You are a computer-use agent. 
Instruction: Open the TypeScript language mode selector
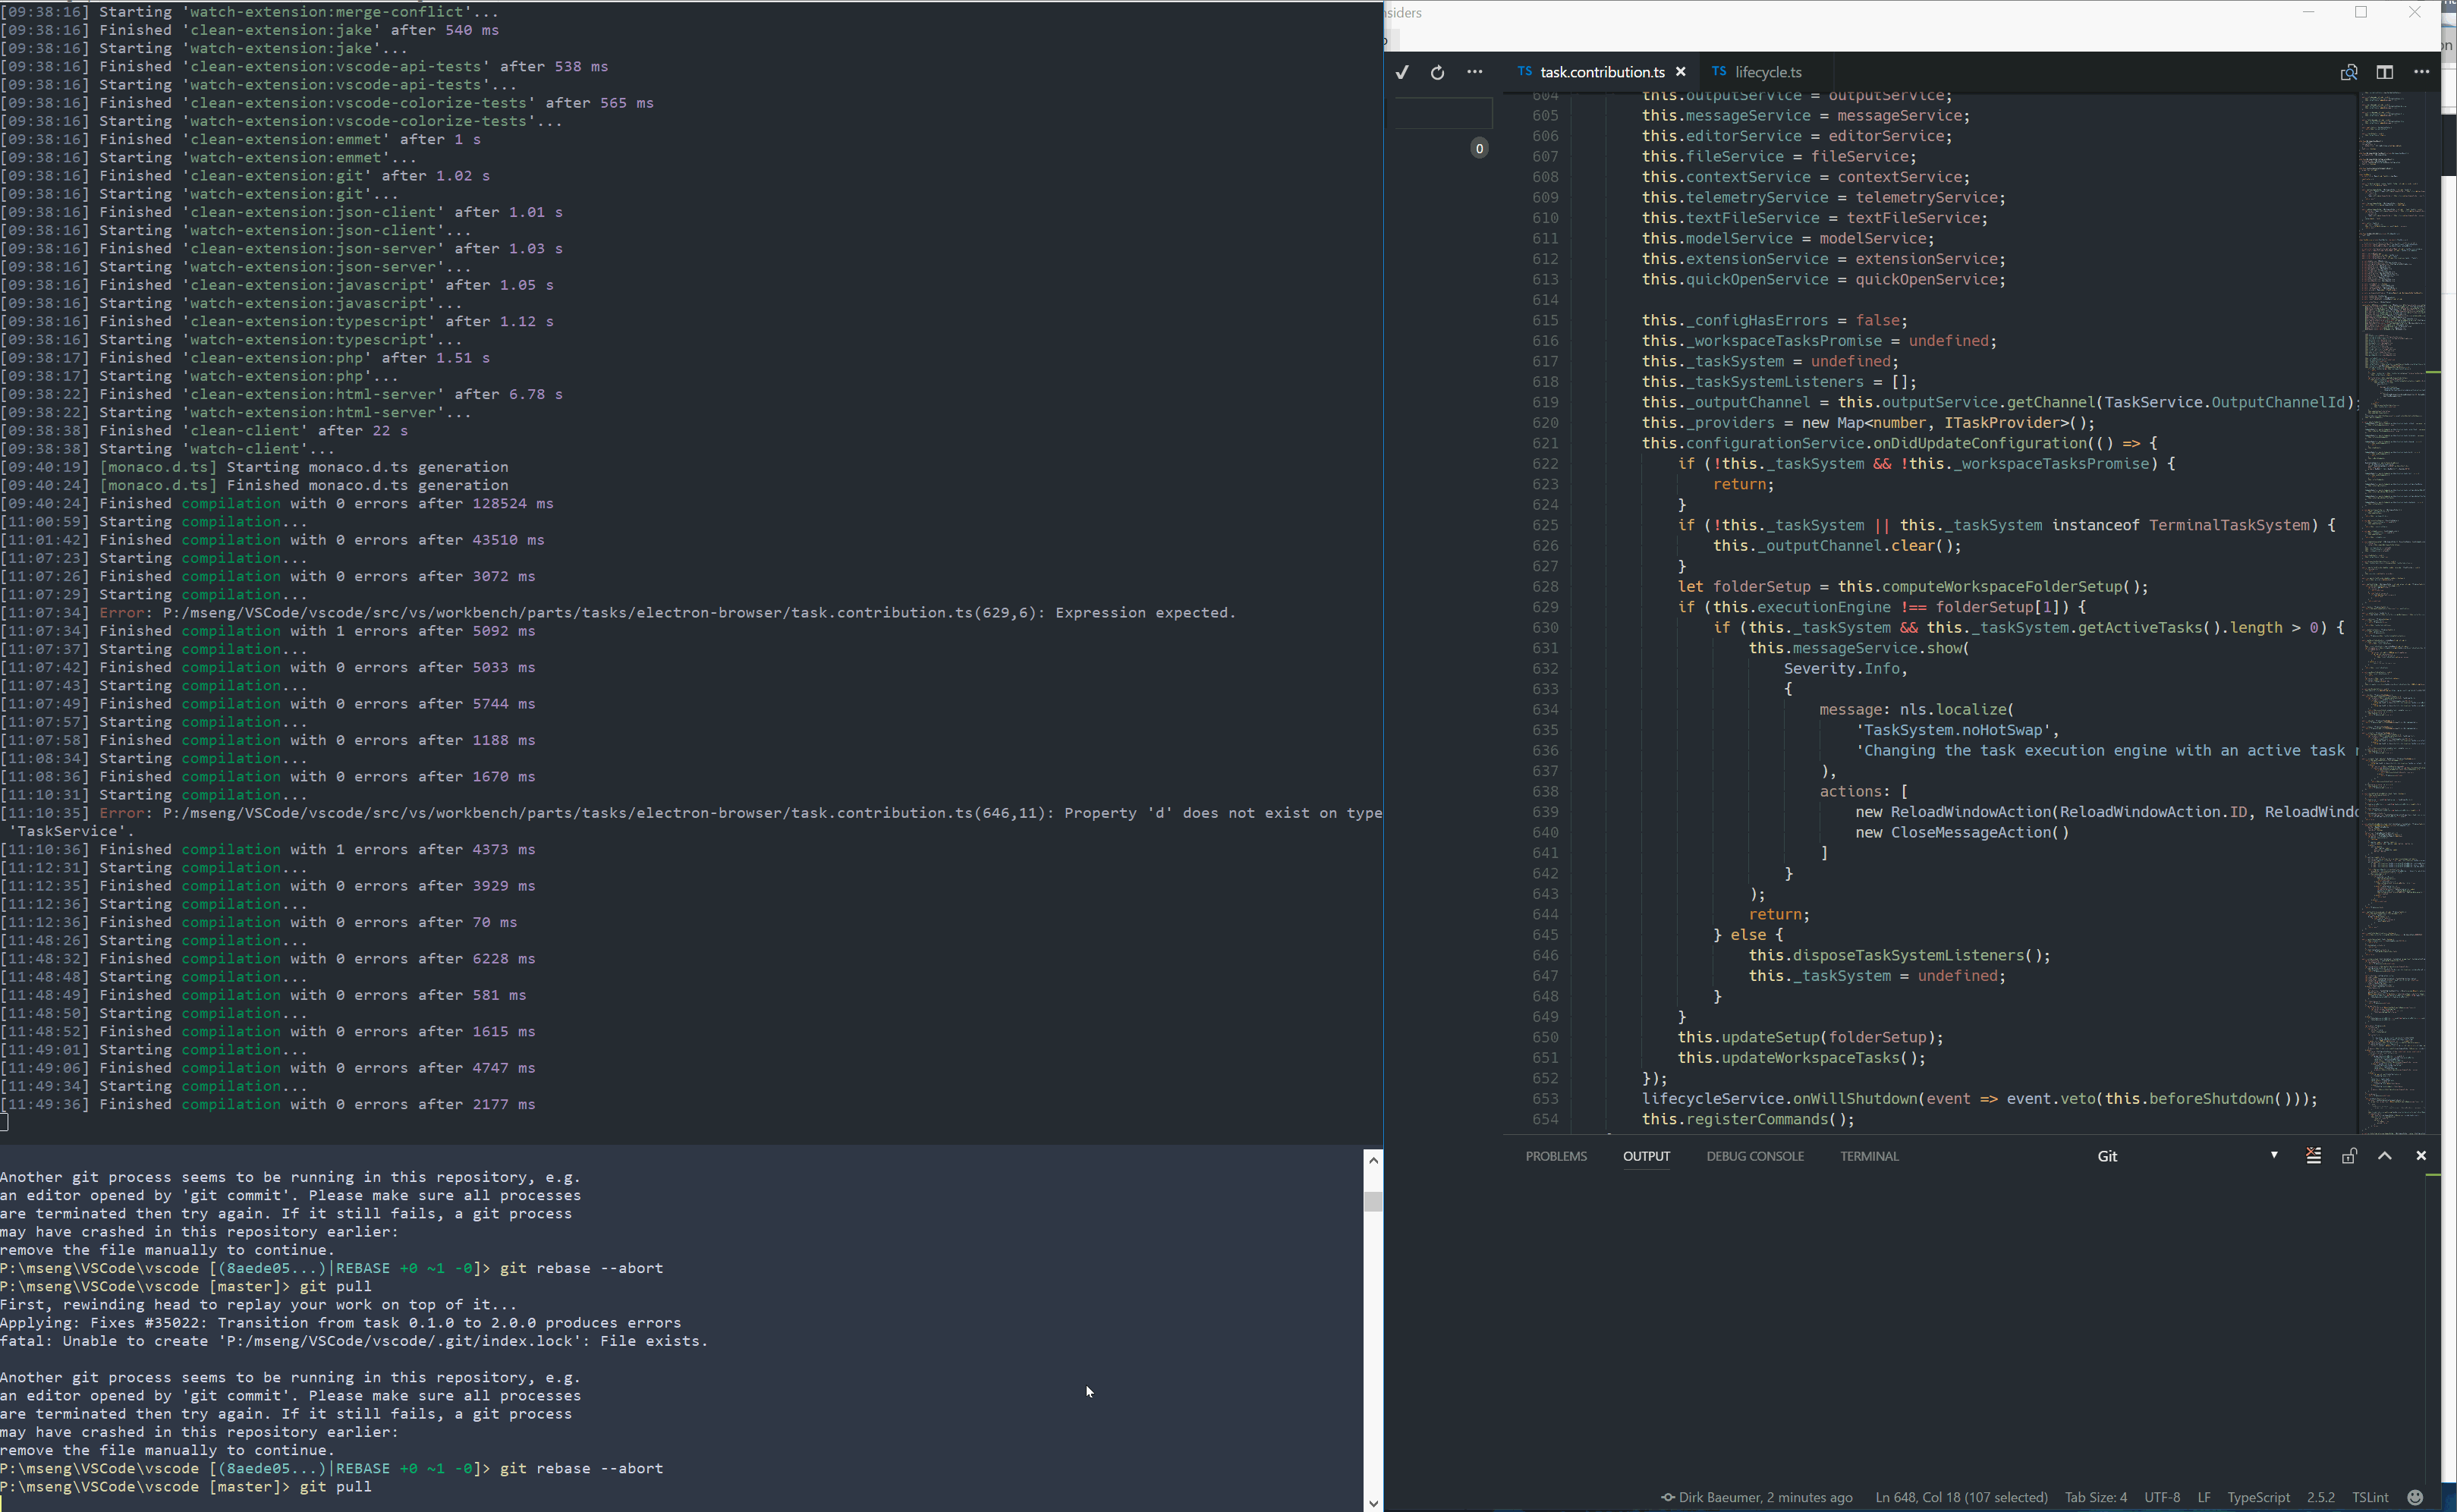click(x=2258, y=1497)
